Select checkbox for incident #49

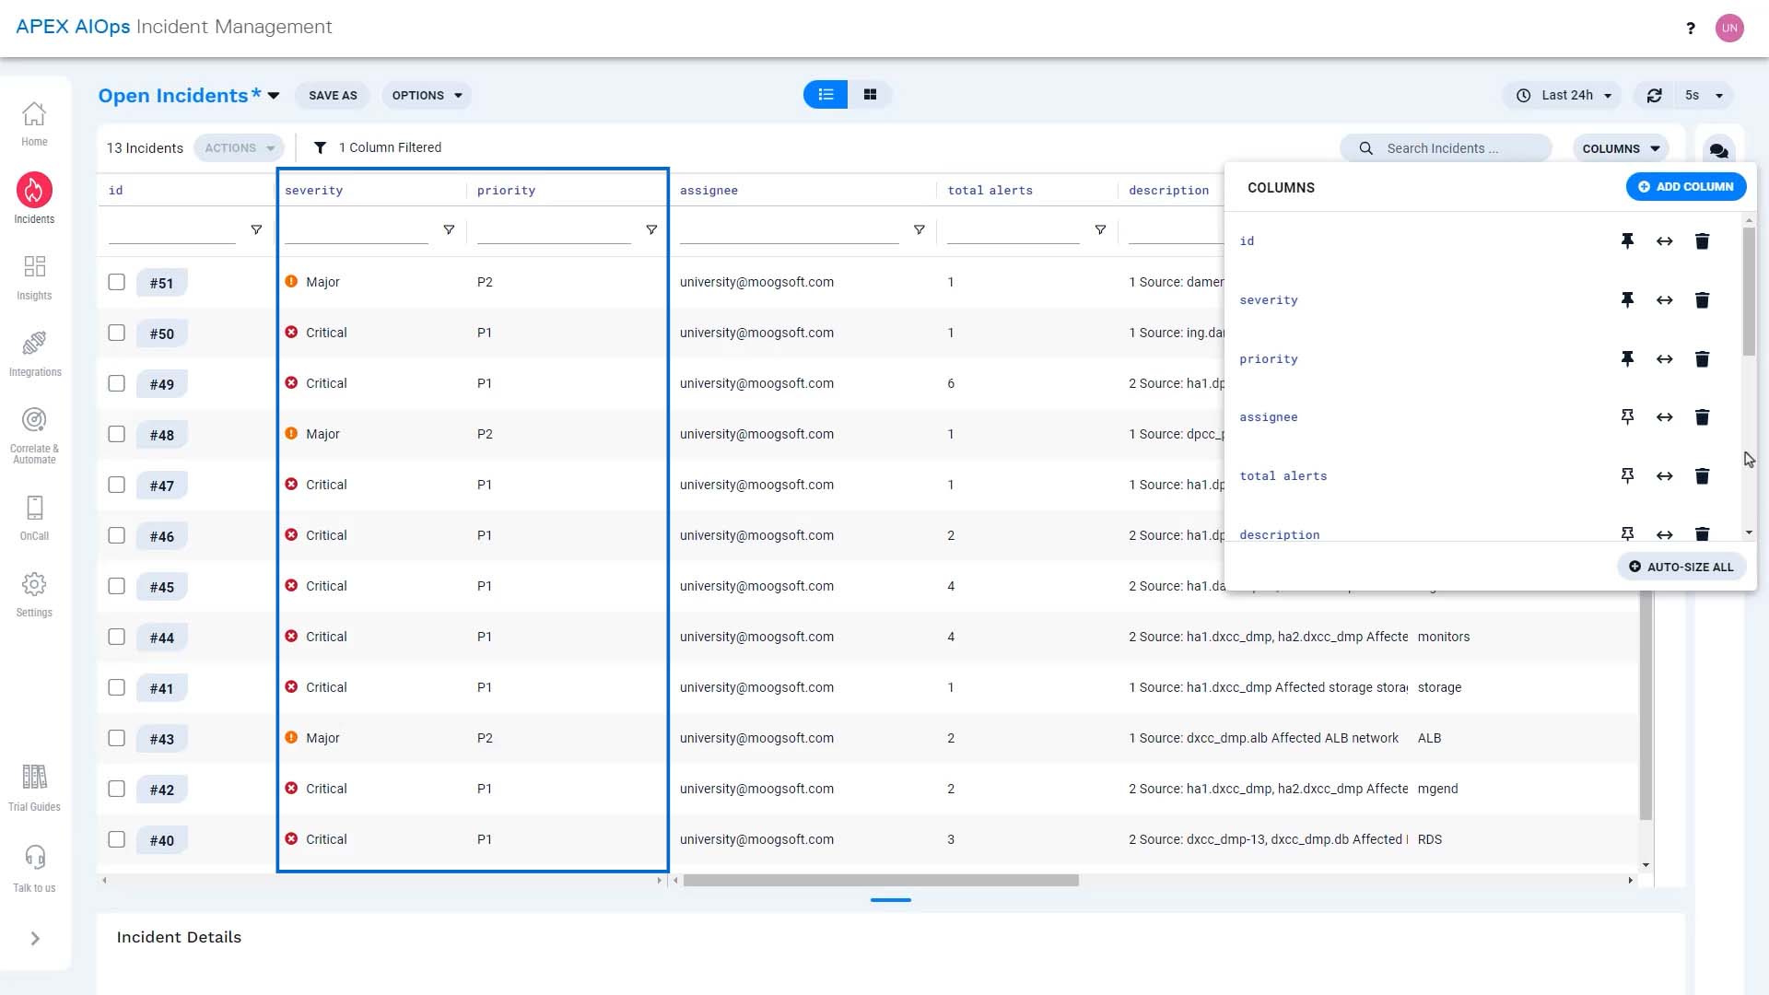(116, 383)
